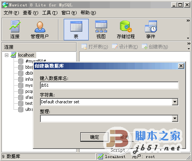Click 'root' user text in status bar

(150, 157)
